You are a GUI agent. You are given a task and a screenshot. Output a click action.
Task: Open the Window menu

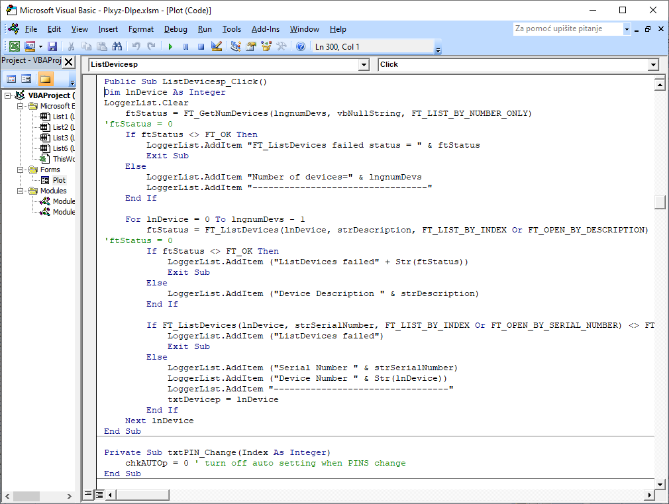[x=305, y=29]
